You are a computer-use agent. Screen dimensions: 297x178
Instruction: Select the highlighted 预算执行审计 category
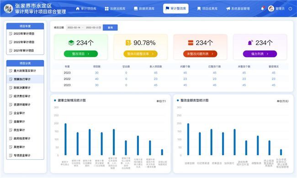point(25,79)
